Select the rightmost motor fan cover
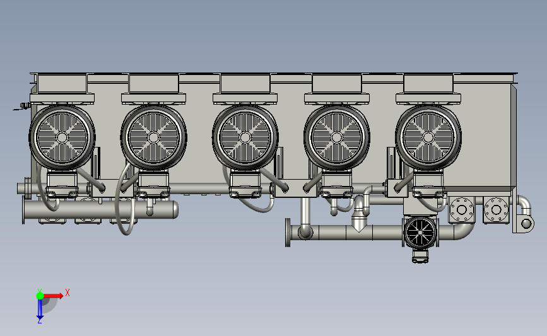The image size is (547, 336). [x=428, y=137]
